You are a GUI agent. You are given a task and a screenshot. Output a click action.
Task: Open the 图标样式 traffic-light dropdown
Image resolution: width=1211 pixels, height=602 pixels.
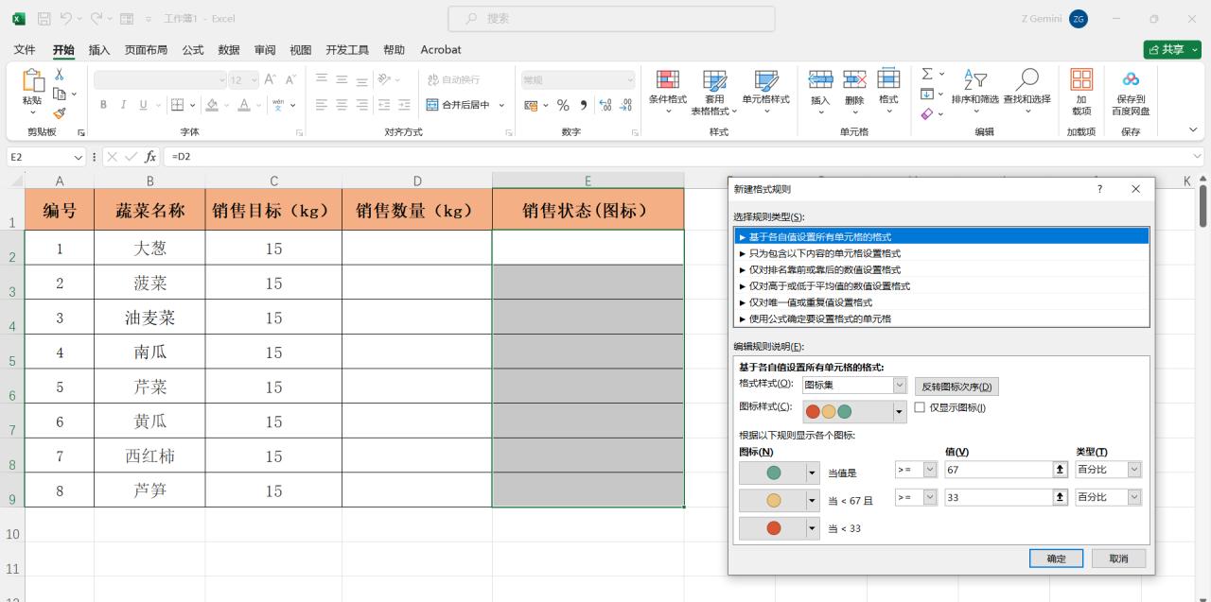click(x=900, y=412)
